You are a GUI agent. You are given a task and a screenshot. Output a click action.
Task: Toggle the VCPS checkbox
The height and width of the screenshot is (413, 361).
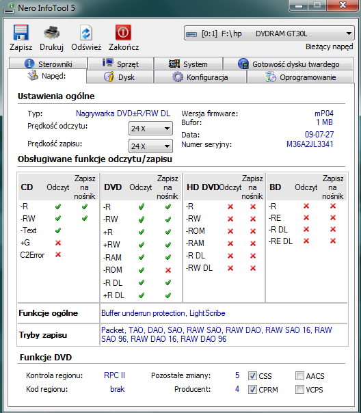pyautogui.click(x=299, y=389)
